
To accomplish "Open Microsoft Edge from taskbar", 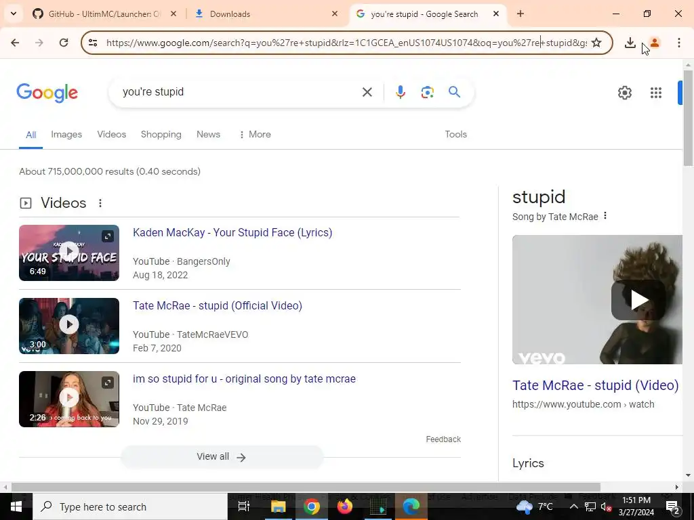I will 411,506.
